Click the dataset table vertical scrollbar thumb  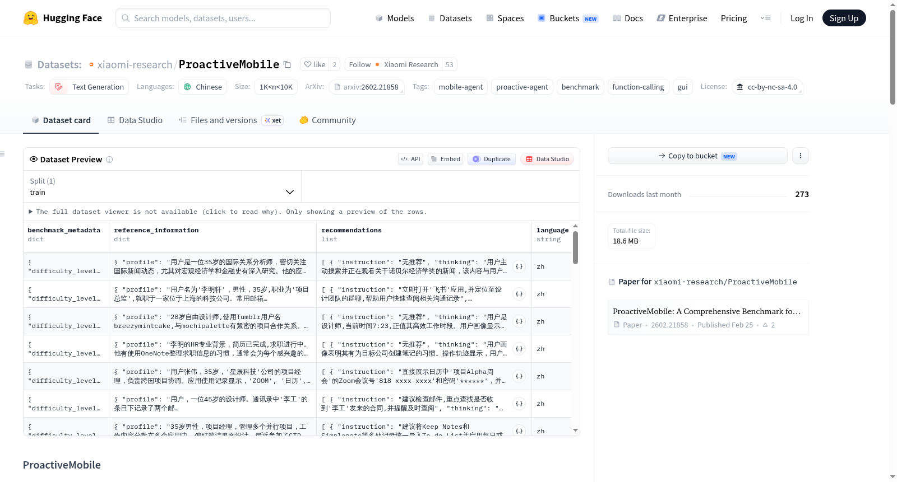[575, 247]
